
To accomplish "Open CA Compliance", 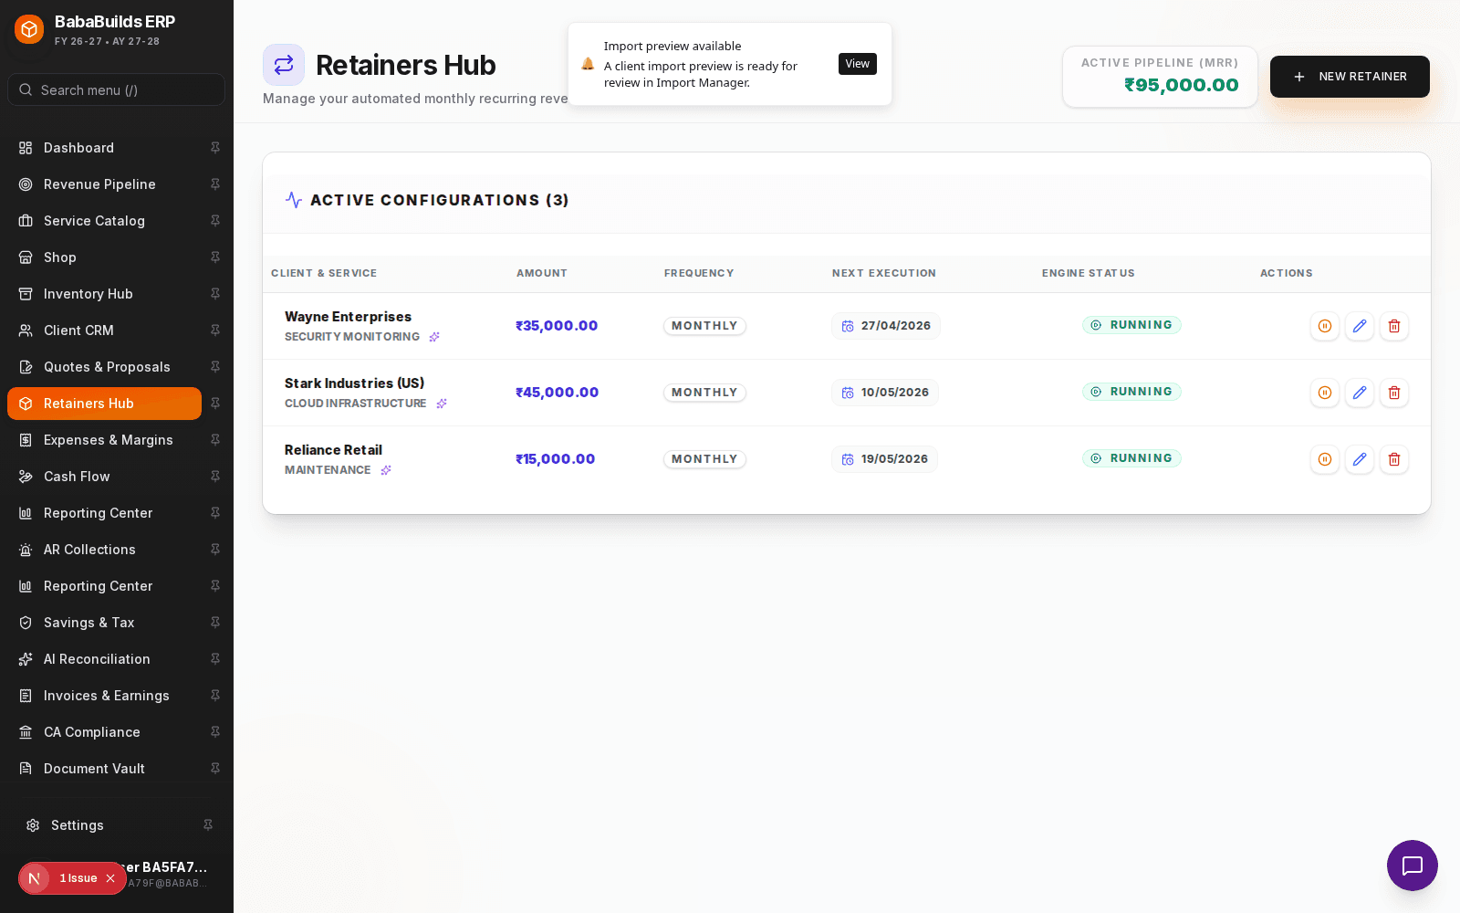I will click(x=104, y=732).
